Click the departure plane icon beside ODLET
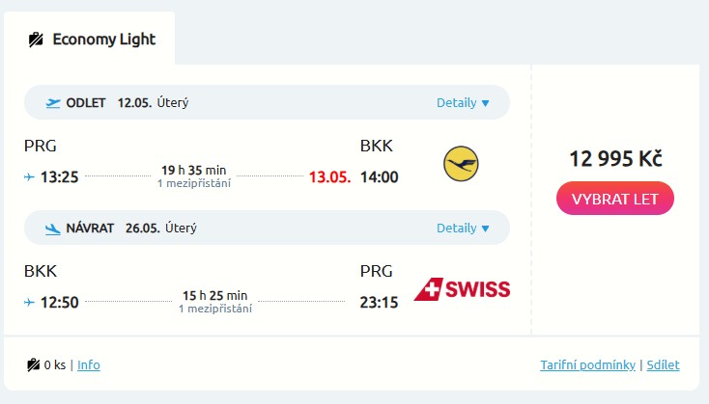The height and width of the screenshot is (404, 709). [x=53, y=102]
